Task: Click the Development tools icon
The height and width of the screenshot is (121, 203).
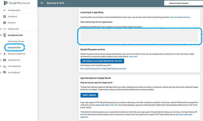Action: [x=5, y=35]
